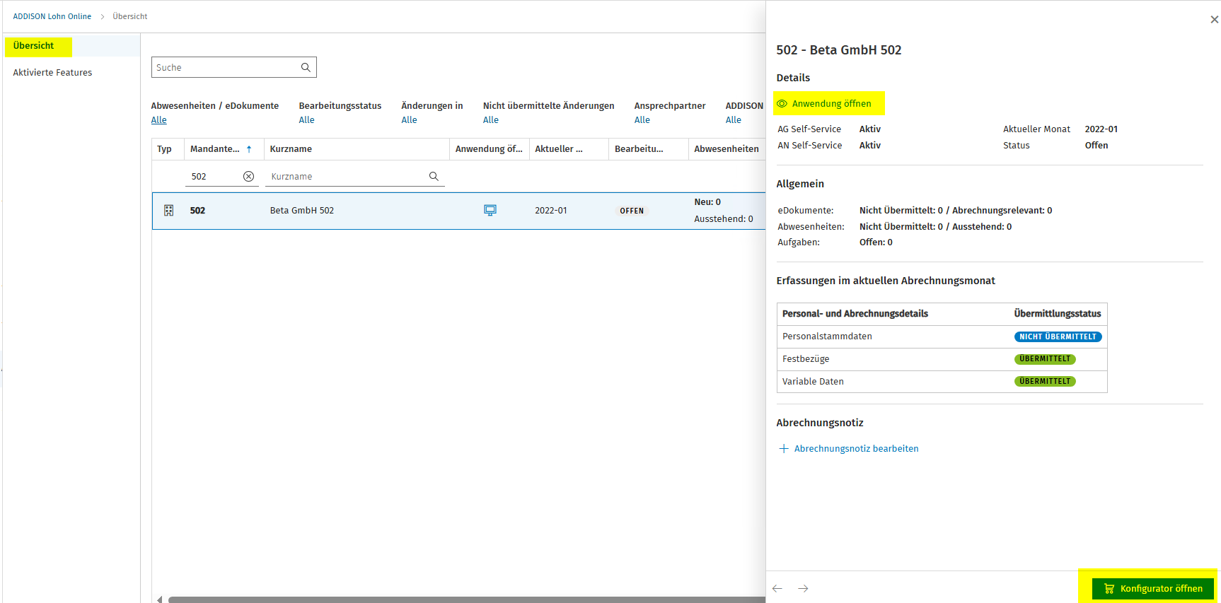Click the Kurzname filter search icon
The width and height of the screenshot is (1221, 603).
coord(434,177)
